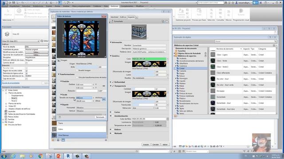The image size is (284, 159).
Task: Click the green Color RGB swatch
Action: click(x=149, y=59)
